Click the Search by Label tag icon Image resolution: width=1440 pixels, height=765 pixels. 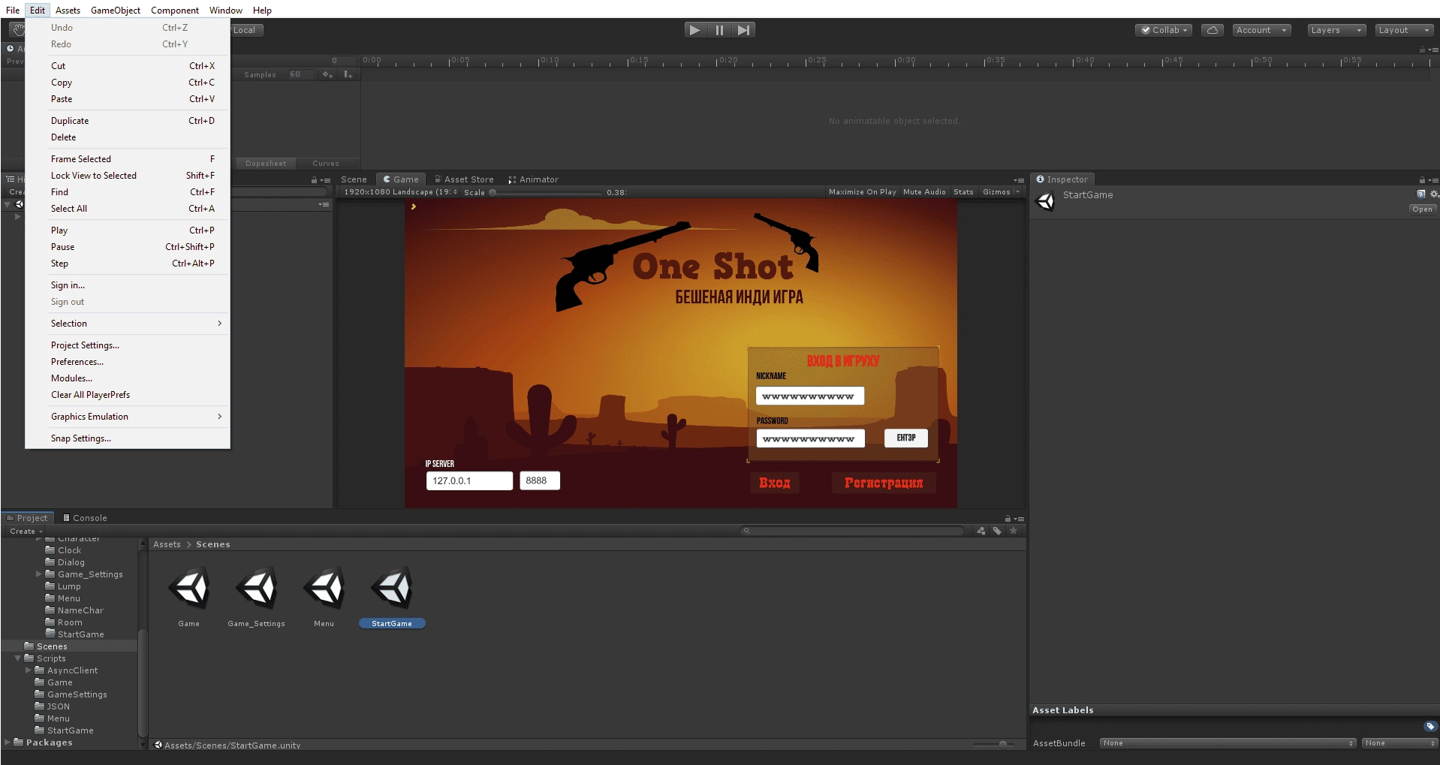(x=997, y=531)
